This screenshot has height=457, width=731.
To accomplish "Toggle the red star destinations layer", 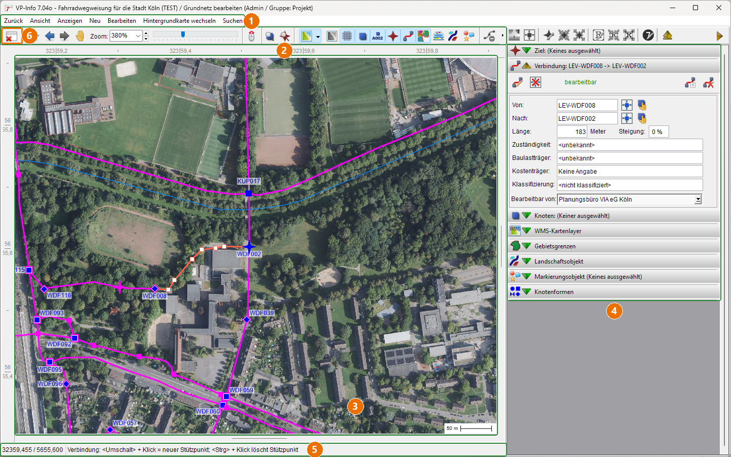I will click(393, 36).
